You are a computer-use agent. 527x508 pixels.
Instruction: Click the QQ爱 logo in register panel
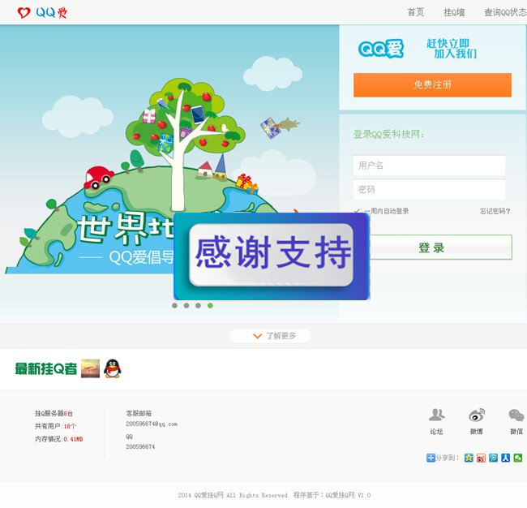[381, 49]
